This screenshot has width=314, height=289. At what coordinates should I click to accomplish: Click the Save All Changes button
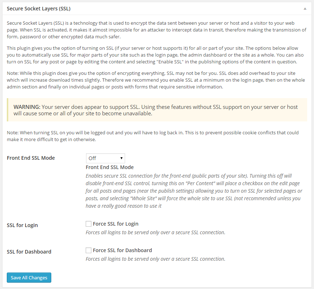[x=29, y=277]
